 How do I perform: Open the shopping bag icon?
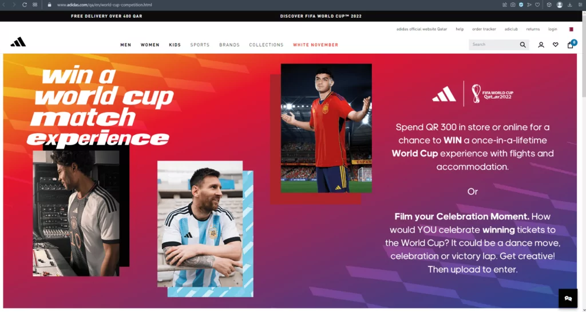(x=571, y=45)
